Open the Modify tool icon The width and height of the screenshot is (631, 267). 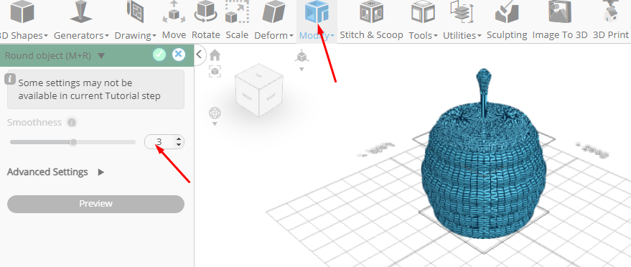[317, 12]
